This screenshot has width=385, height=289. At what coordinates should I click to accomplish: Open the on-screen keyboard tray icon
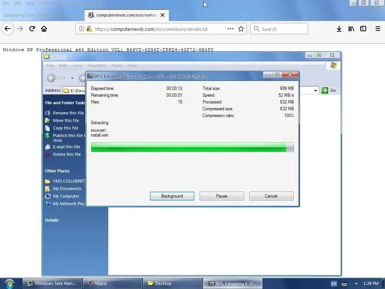pos(344,284)
